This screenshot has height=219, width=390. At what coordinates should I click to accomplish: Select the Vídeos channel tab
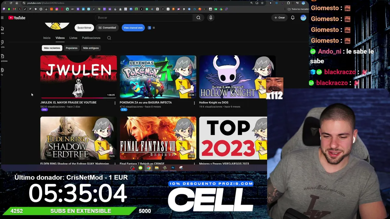pos(60,38)
